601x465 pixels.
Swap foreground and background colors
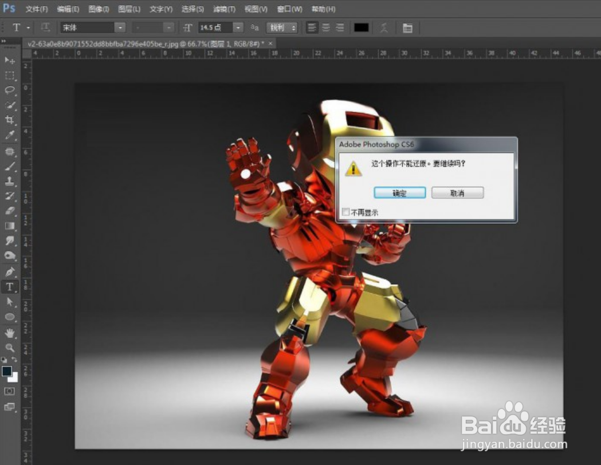(x=14, y=360)
